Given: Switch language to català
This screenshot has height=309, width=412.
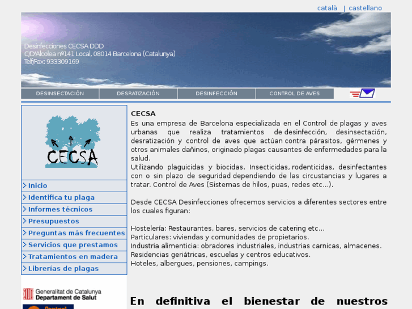Looking at the screenshot, I should (327, 8).
